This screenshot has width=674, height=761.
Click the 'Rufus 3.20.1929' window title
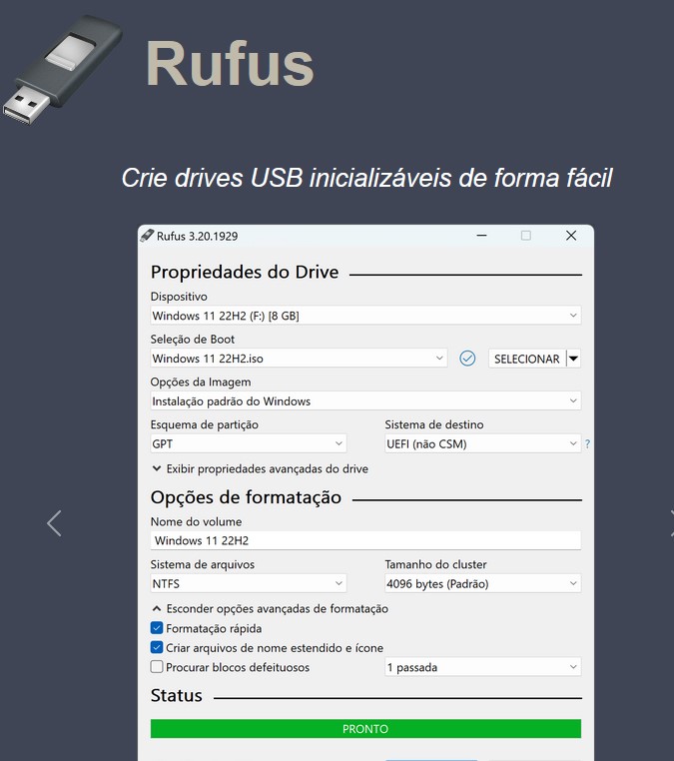(x=197, y=237)
